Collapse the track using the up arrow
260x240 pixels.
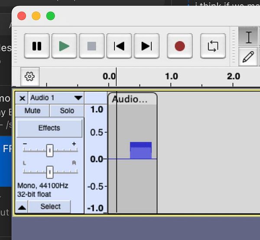(x=22, y=207)
